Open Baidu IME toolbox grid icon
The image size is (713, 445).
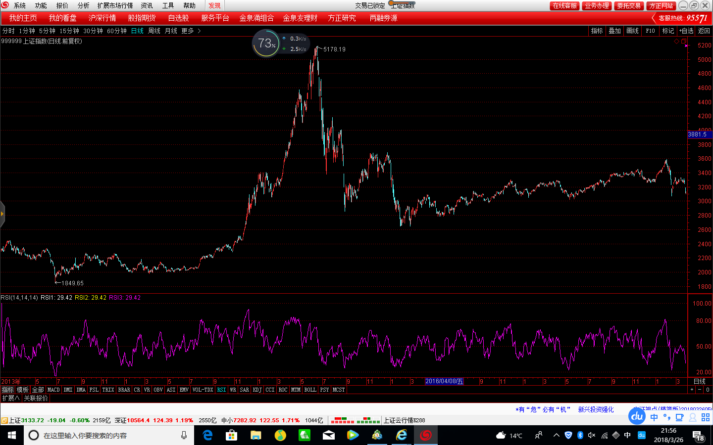[706, 417]
